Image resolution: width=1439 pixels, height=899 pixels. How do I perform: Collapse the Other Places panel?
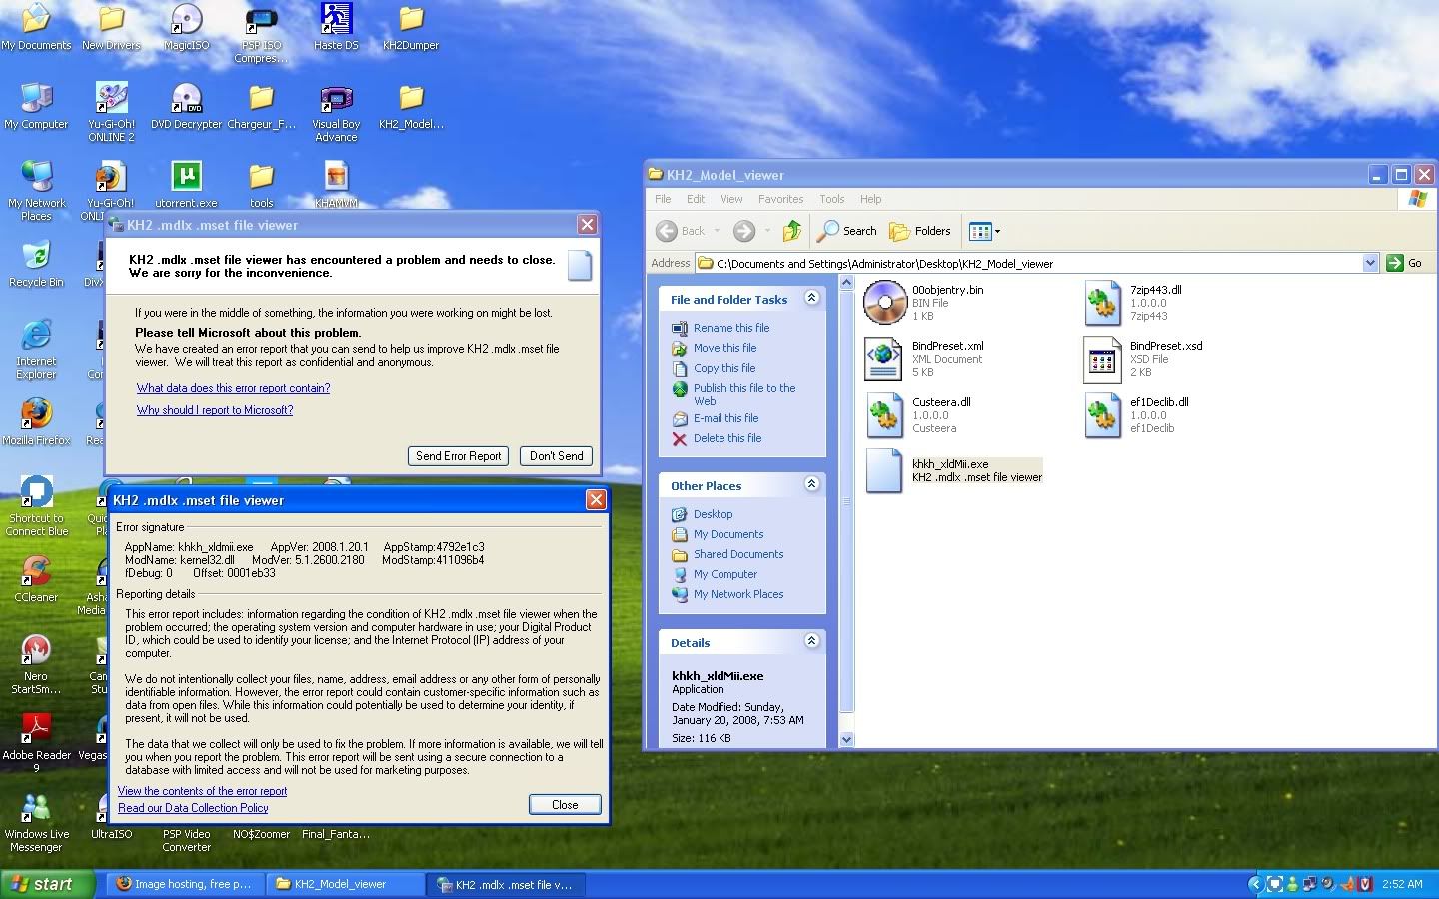click(811, 484)
